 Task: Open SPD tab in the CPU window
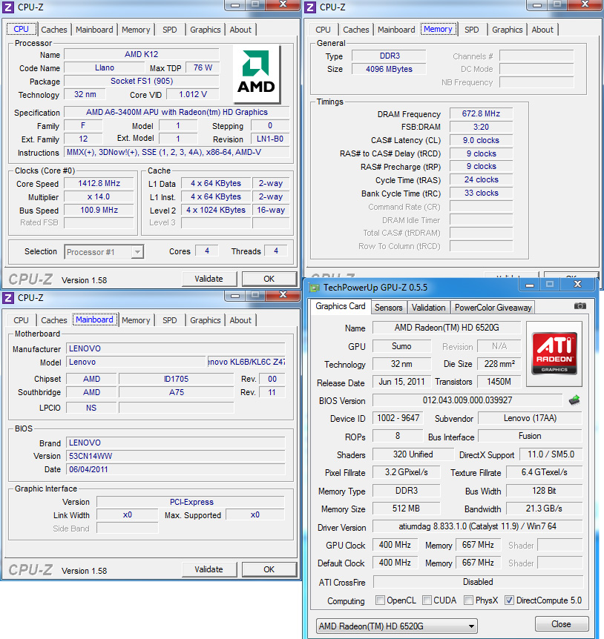click(x=170, y=30)
